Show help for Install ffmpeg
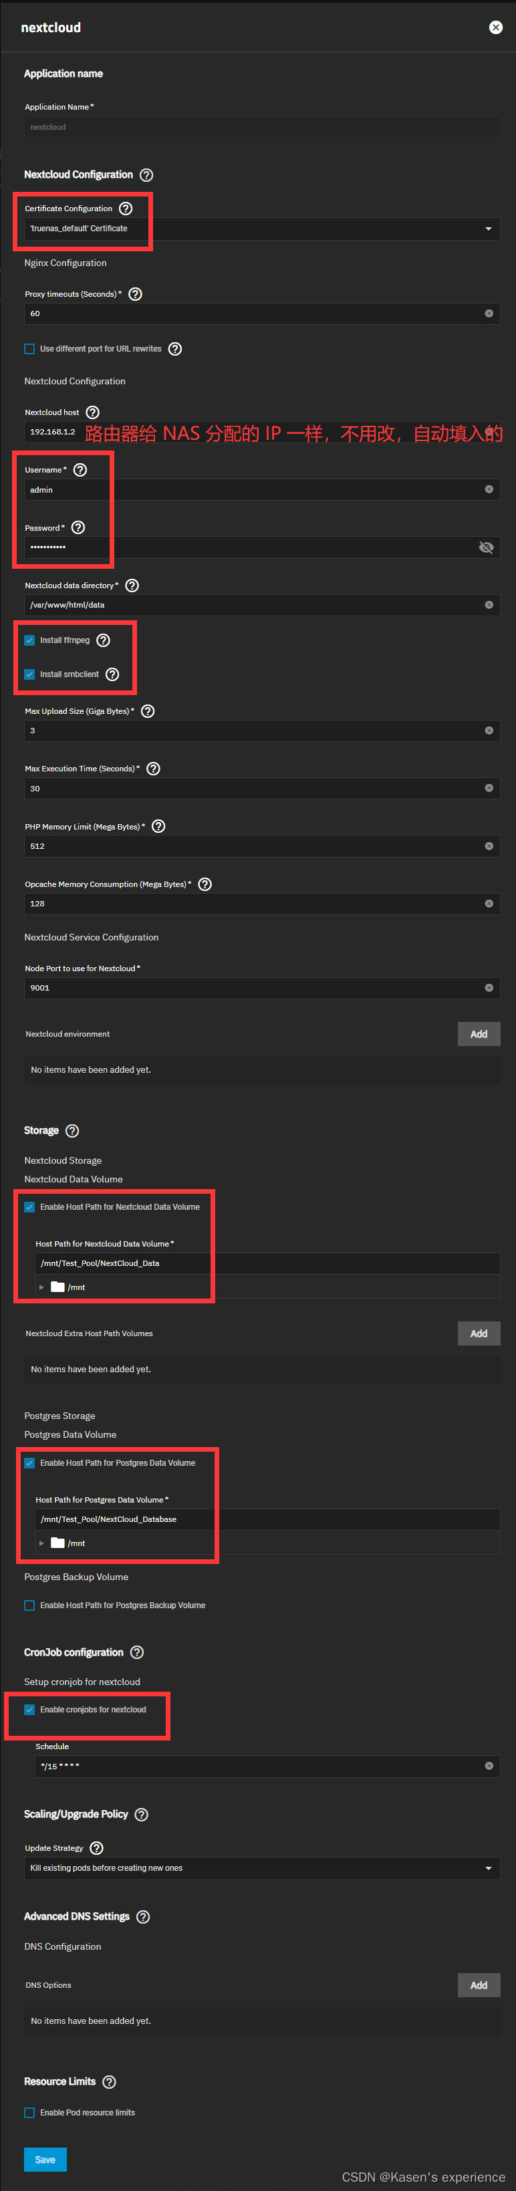The image size is (516, 2191). pos(103,640)
